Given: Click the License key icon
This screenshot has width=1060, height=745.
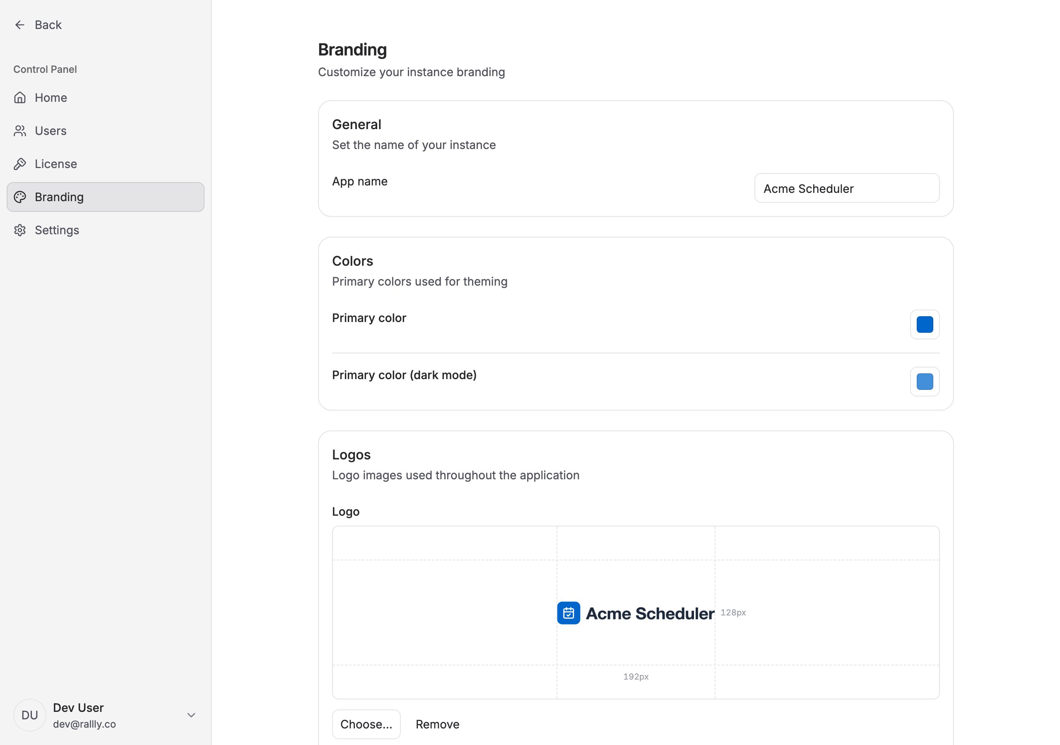Looking at the screenshot, I should click(20, 164).
